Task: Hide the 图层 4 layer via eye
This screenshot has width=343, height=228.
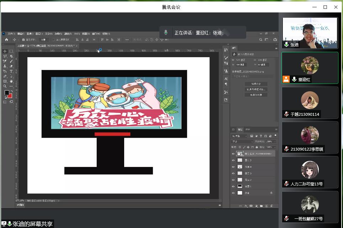Action: pos(233,167)
